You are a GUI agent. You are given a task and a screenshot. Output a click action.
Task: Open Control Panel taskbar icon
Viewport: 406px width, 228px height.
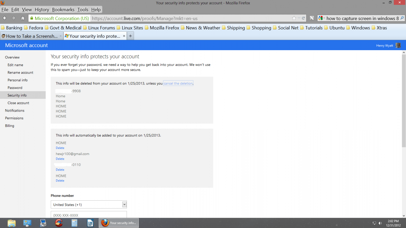pyautogui.click(x=27, y=223)
